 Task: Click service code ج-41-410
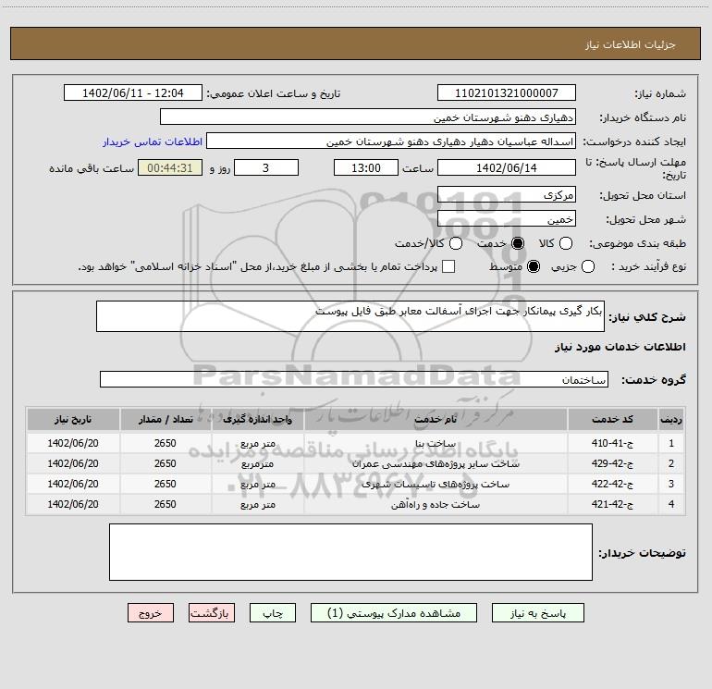click(x=612, y=443)
